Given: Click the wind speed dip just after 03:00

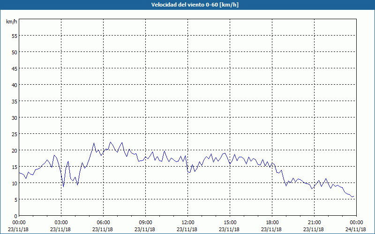Looking at the screenshot, I should click(x=63, y=187).
